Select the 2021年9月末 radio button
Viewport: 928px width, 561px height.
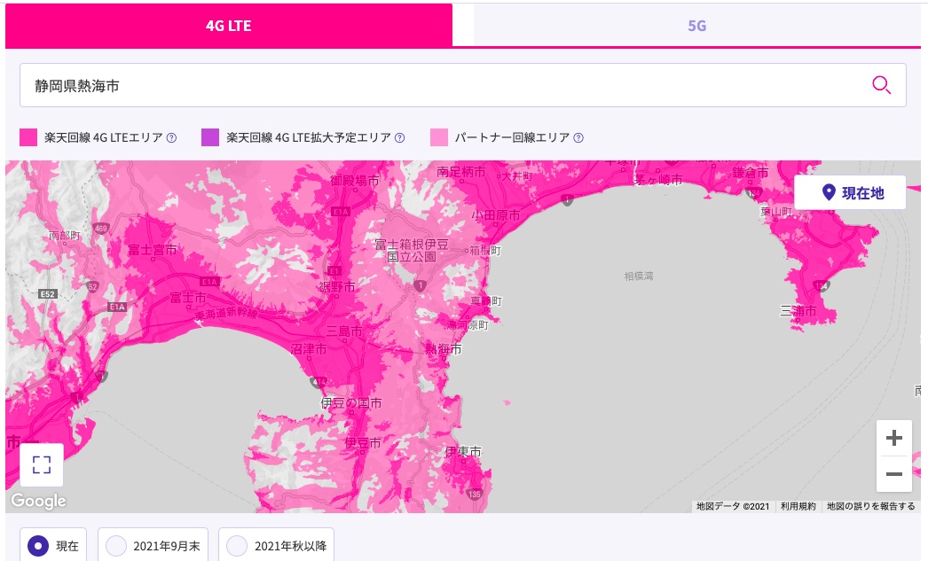click(x=116, y=546)
